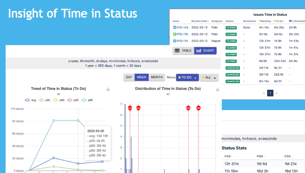305x173 pixels.
Task: Sort by To Do column header
Action: [x=279, y=21]
